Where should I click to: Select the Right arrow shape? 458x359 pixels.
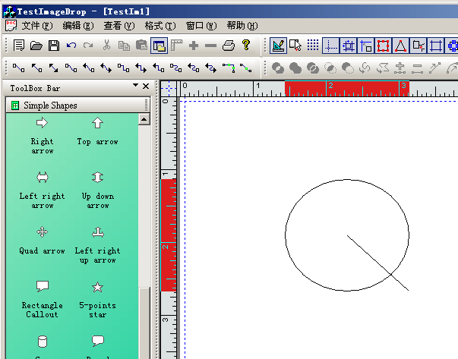pyautogui.click(x=42, y=123)
